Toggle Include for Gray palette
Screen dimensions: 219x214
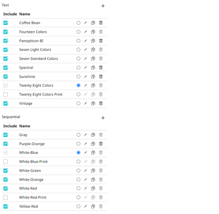6,135
